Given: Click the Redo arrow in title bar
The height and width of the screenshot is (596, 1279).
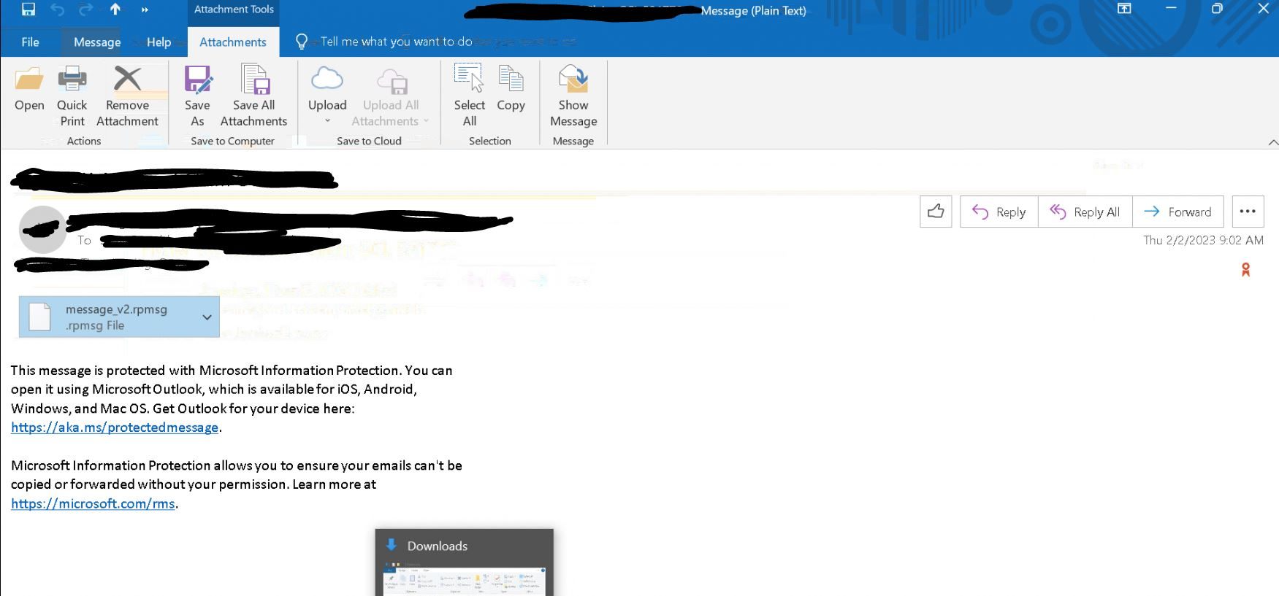Looking at the screenshot, I should (86, 9).
